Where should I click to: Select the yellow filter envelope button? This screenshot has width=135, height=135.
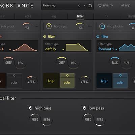51,81
